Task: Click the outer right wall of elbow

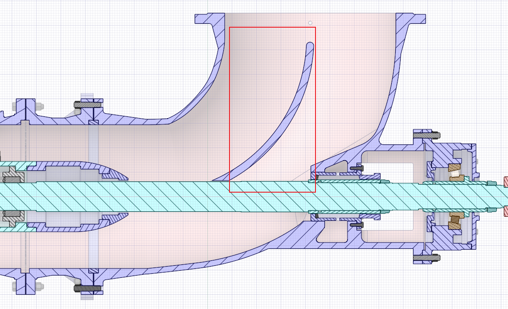Action: tap(392, 89)
